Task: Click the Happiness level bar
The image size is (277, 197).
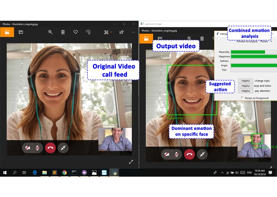Action: [x=254, y=57]
